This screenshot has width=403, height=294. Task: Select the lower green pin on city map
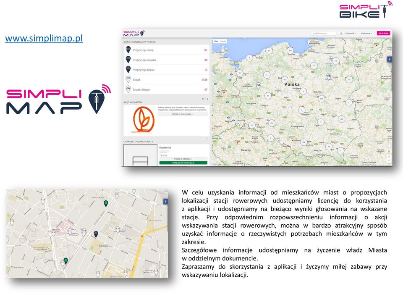66,261
